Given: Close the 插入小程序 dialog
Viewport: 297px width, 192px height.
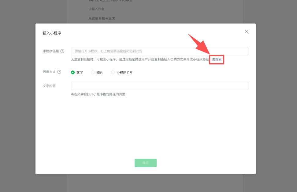Looking at the screenshot, I should coord(246,32).
